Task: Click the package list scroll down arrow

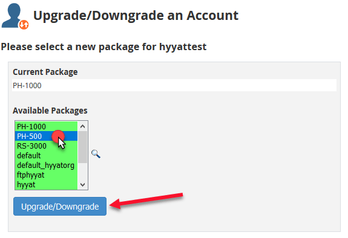Action: pos(82,185)
